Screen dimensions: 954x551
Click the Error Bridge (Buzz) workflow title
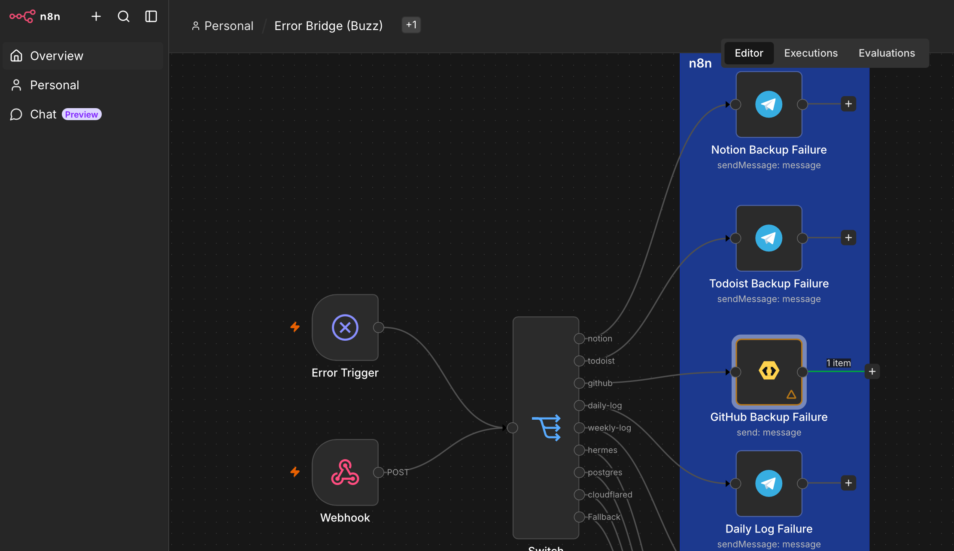coord(328,26)
